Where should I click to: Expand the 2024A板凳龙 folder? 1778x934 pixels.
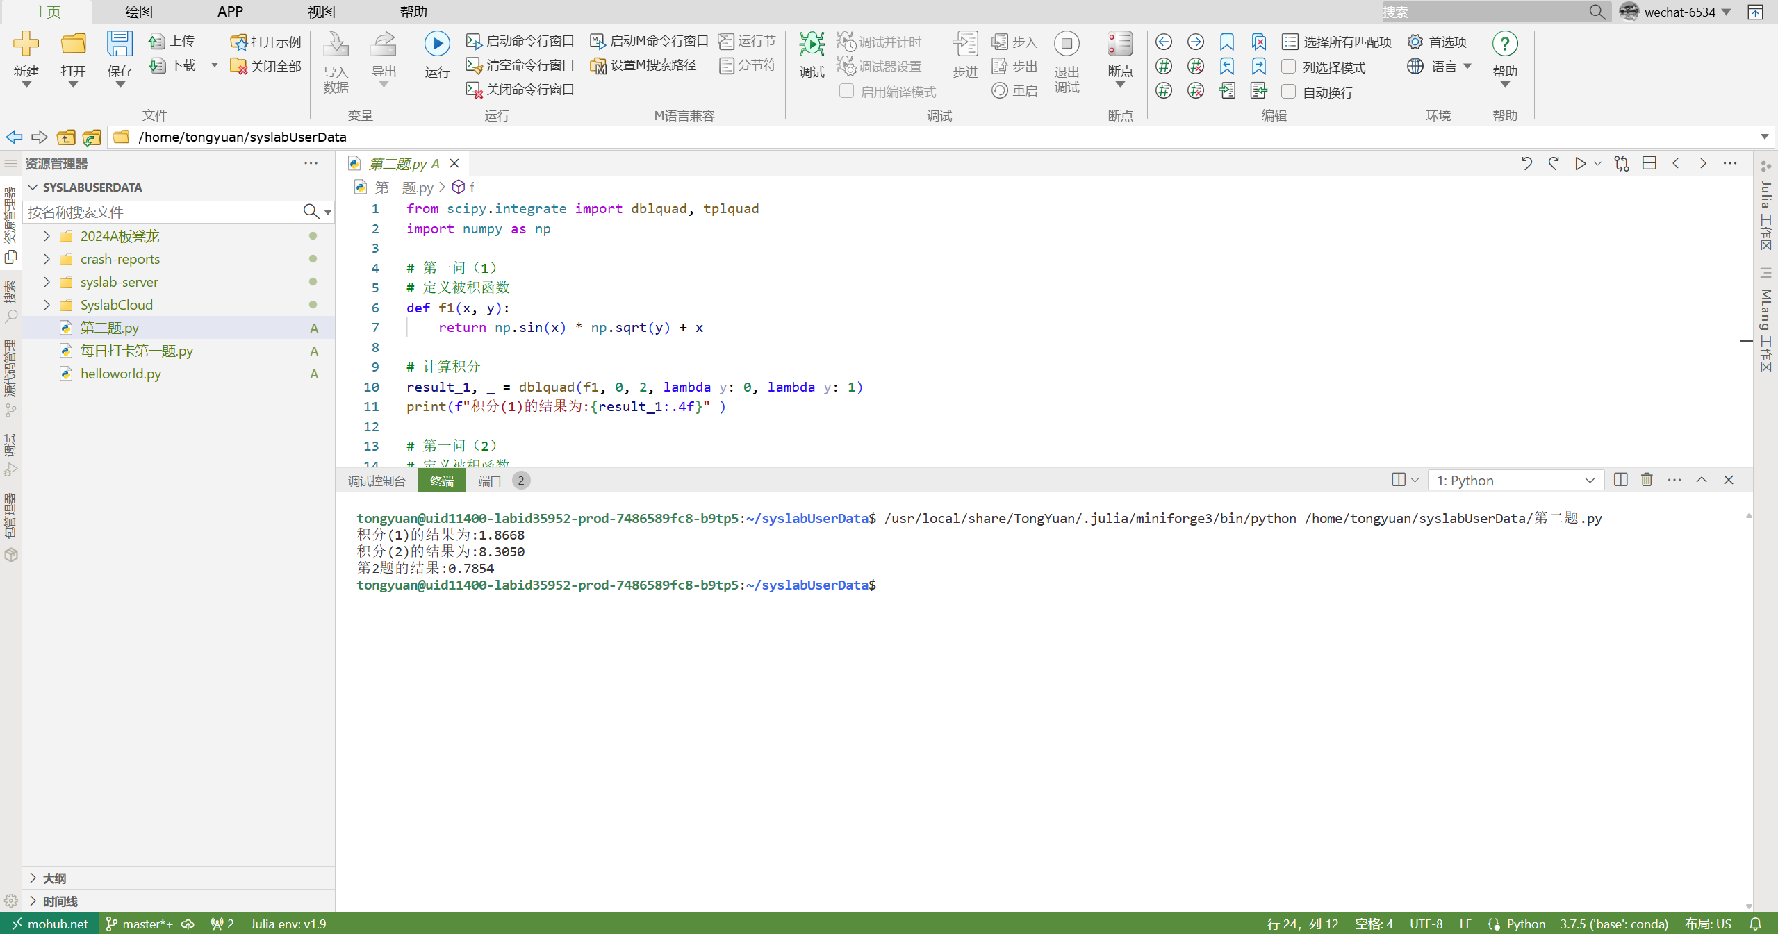[x=47, y=236]
